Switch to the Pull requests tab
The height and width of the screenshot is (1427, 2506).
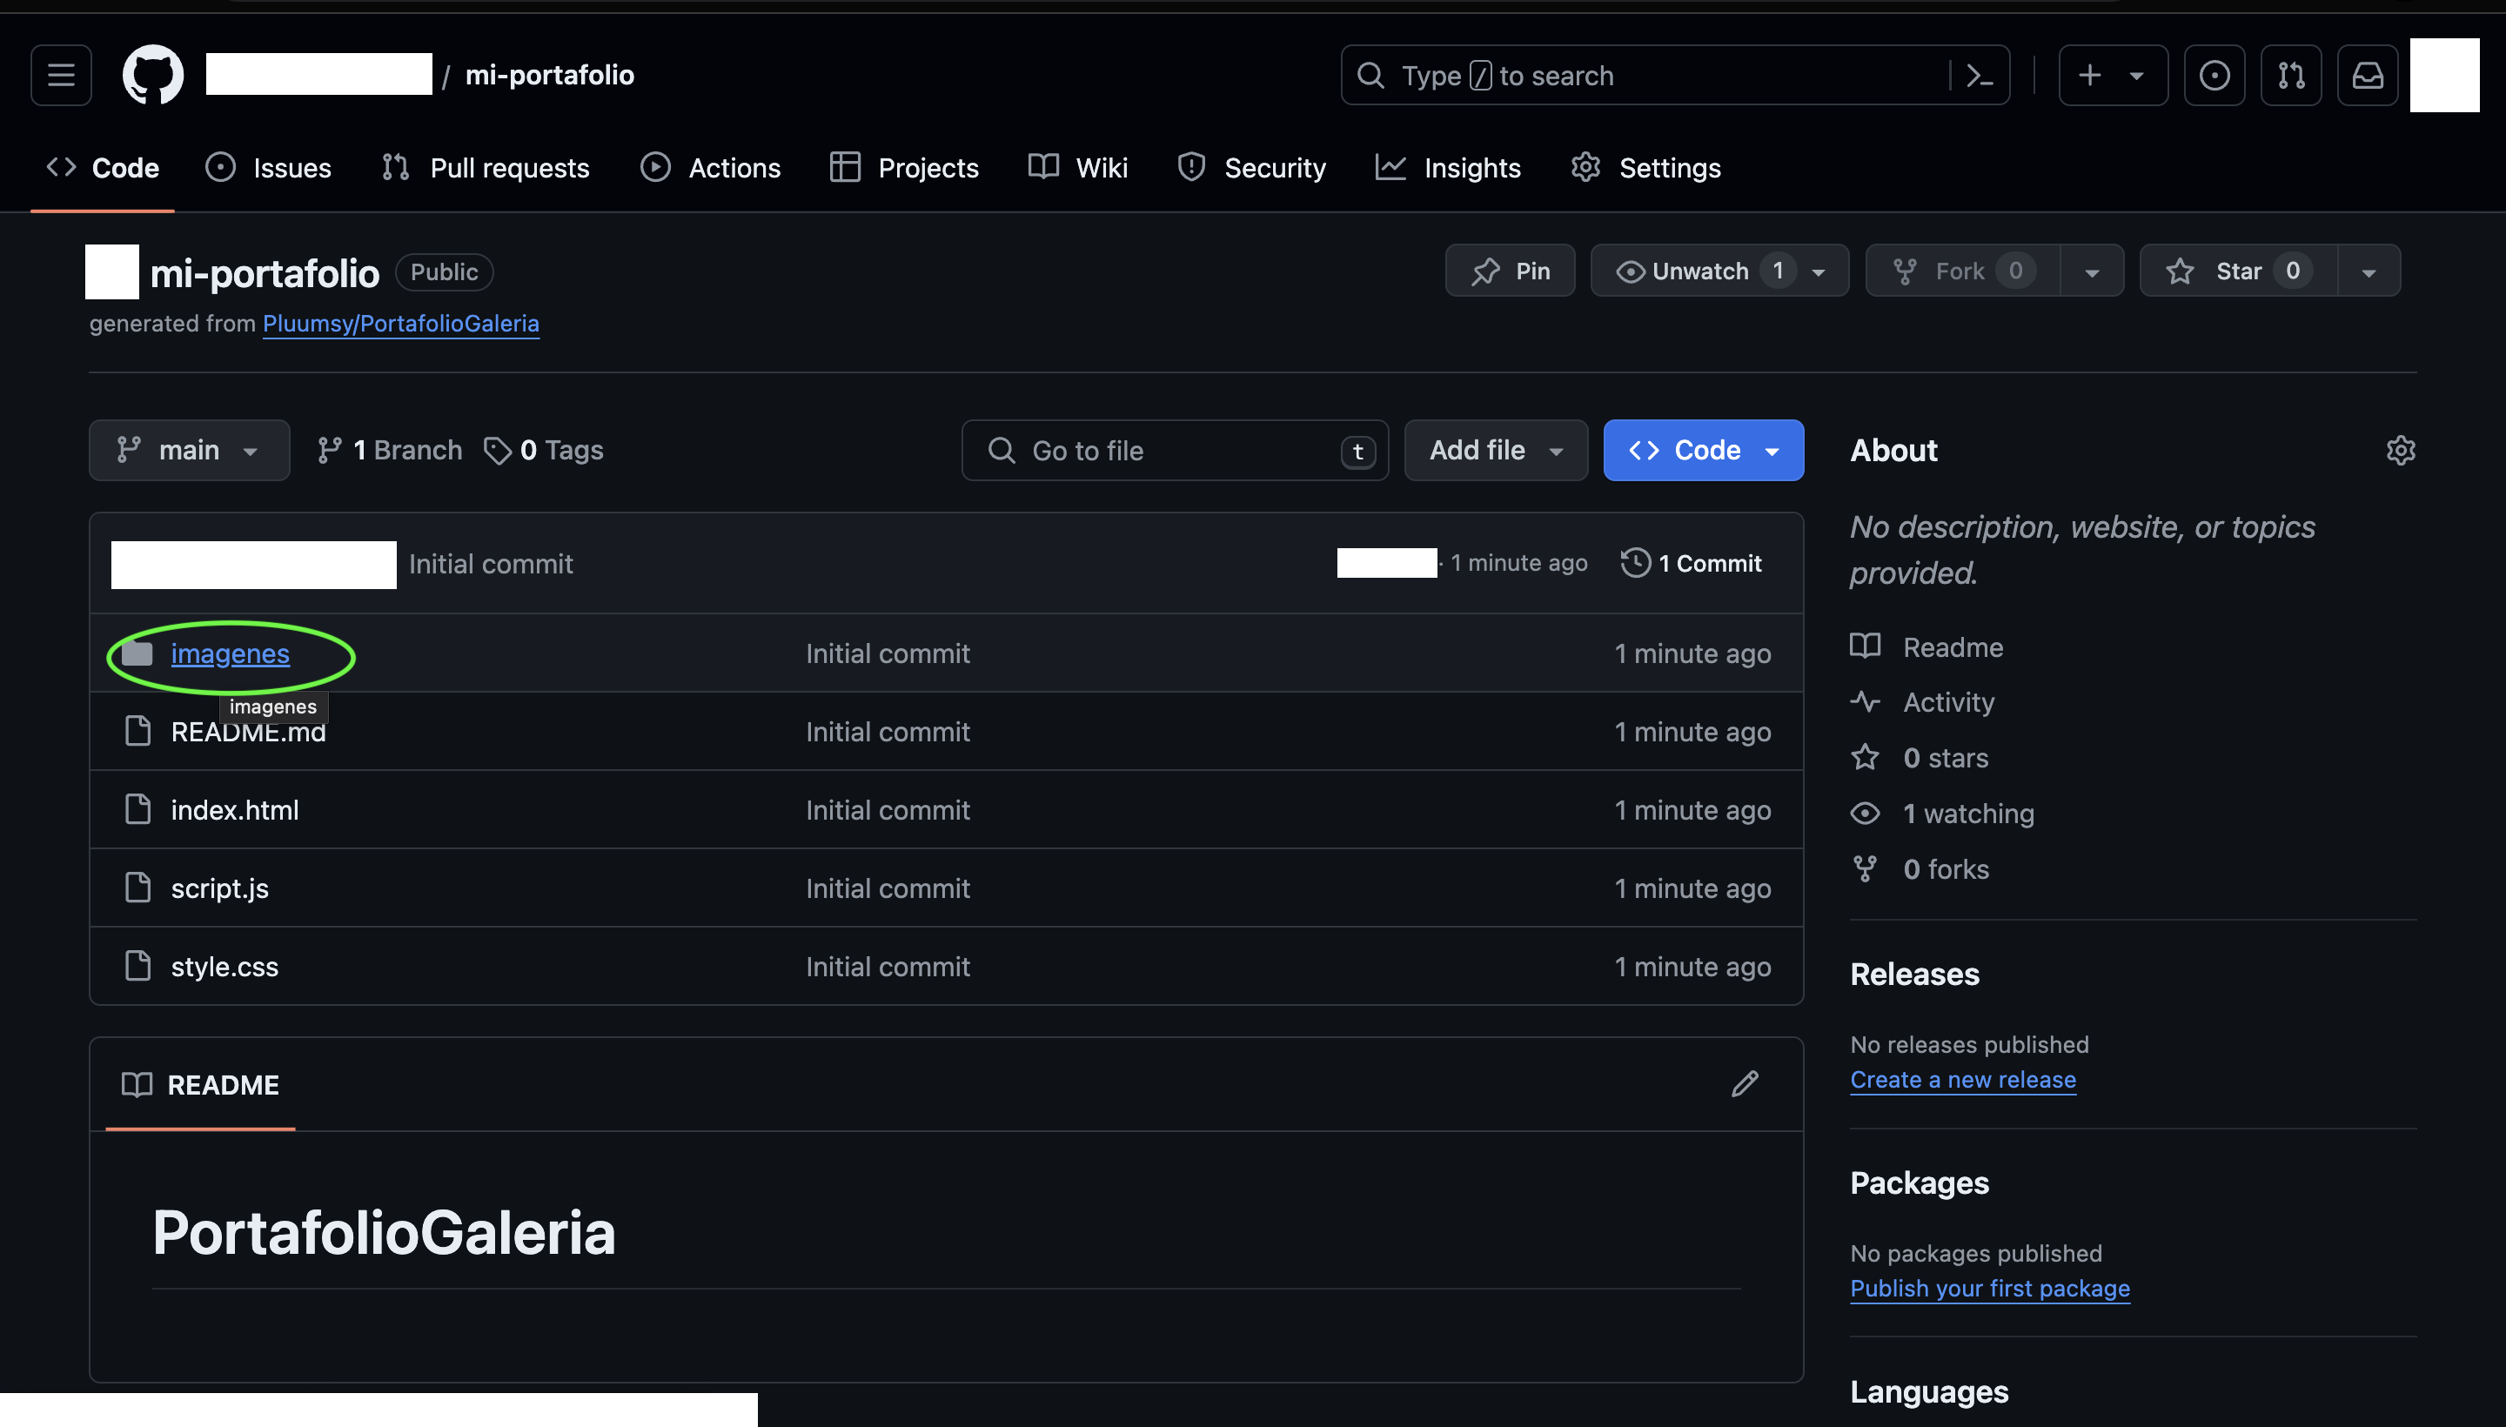coord(486,168)
